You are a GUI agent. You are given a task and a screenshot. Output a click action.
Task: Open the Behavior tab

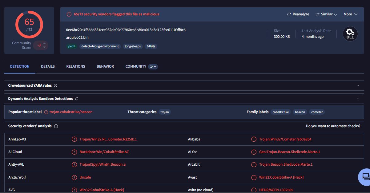[x=105, y=66]
